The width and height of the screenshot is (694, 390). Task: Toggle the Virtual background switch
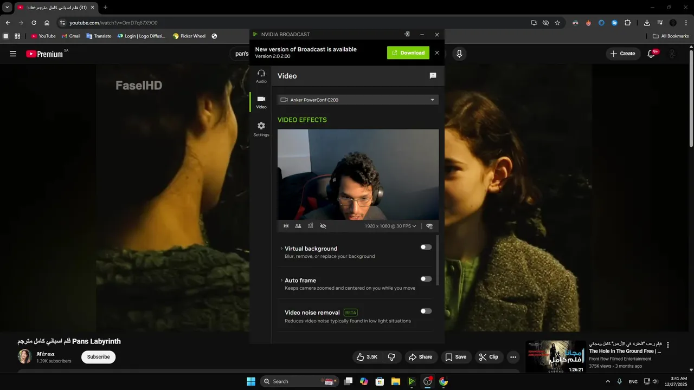click(426, 247)
